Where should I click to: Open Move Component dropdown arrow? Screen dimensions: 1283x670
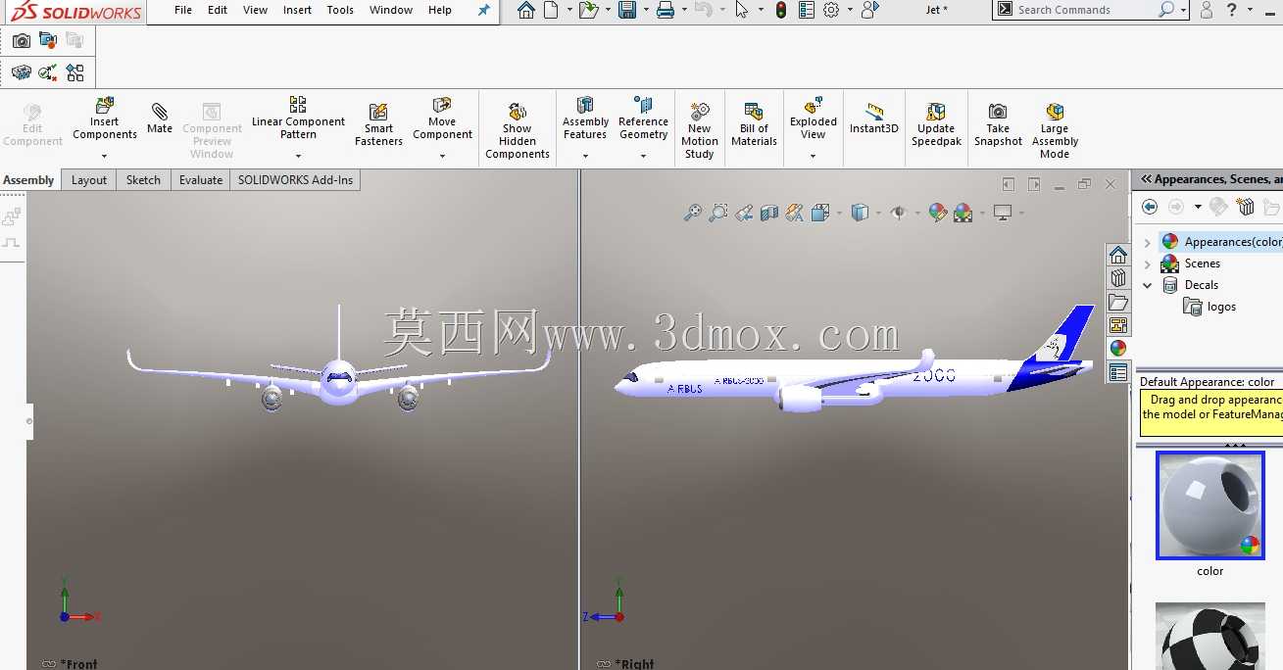pyautogui.click(x=442, y=156)
